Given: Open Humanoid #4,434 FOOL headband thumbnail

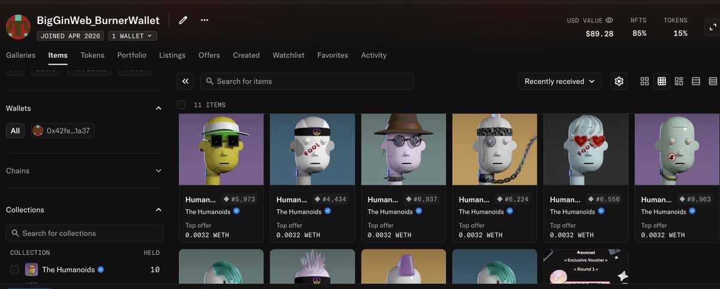Looking at the screenshot, I should 312,149.
